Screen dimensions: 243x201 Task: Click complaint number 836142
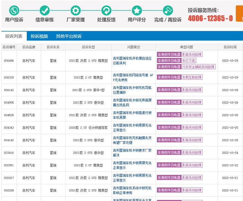(x=9, y=90)
